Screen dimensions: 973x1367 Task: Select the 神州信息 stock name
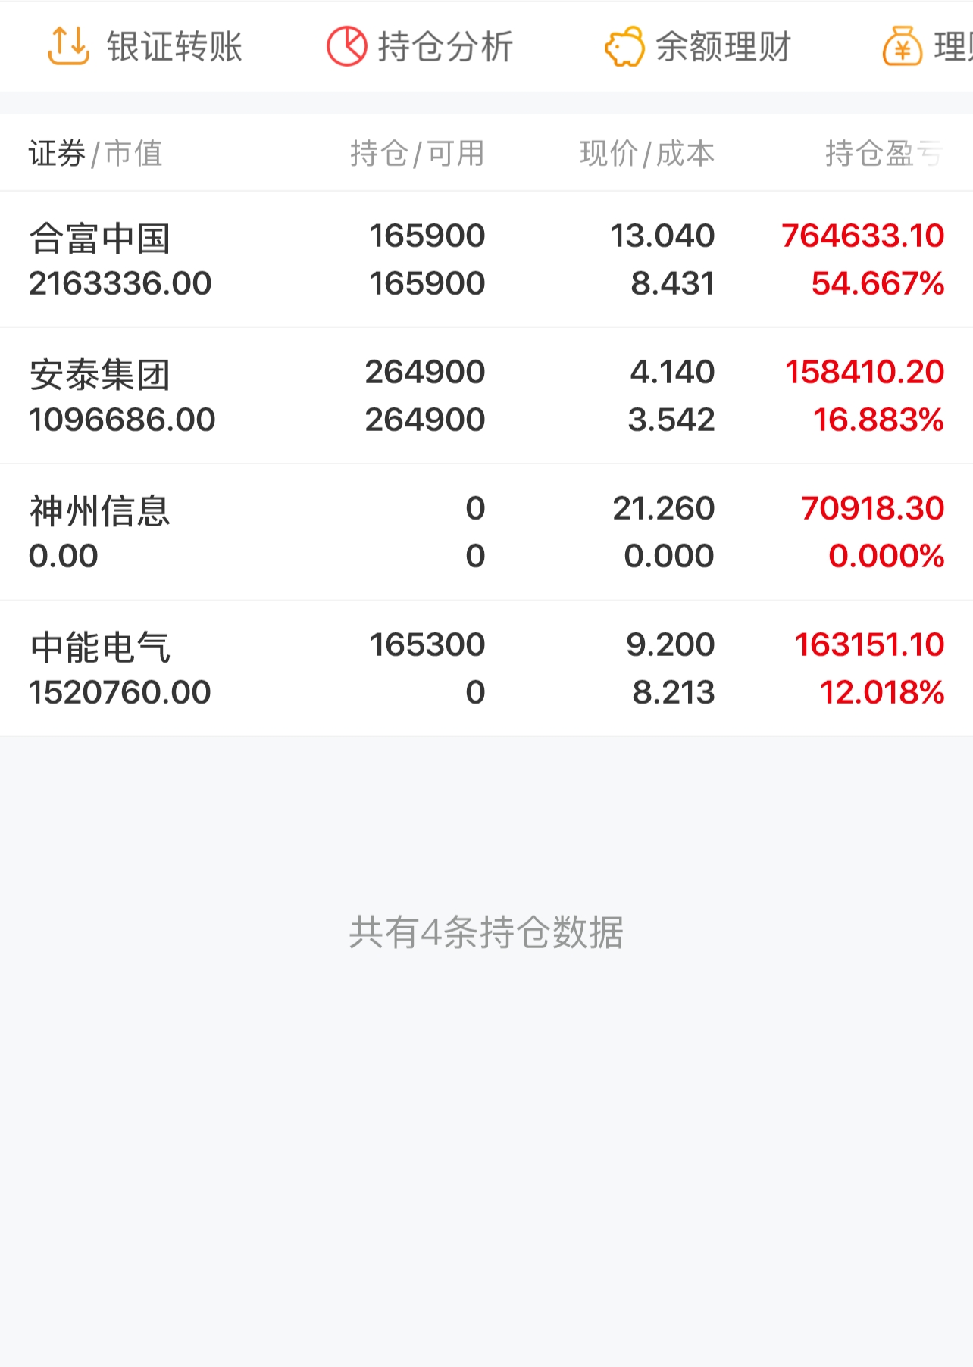click(100, 510)
